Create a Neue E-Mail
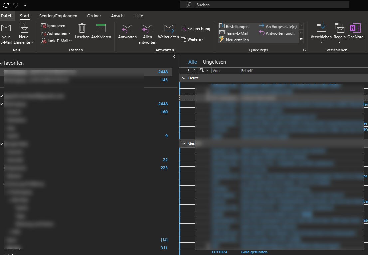 pos(6,34)
